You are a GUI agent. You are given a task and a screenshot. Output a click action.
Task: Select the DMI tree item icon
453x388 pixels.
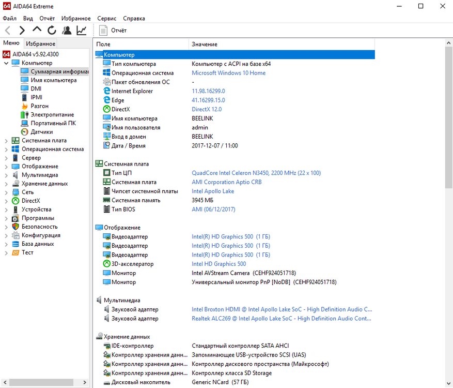25,88
